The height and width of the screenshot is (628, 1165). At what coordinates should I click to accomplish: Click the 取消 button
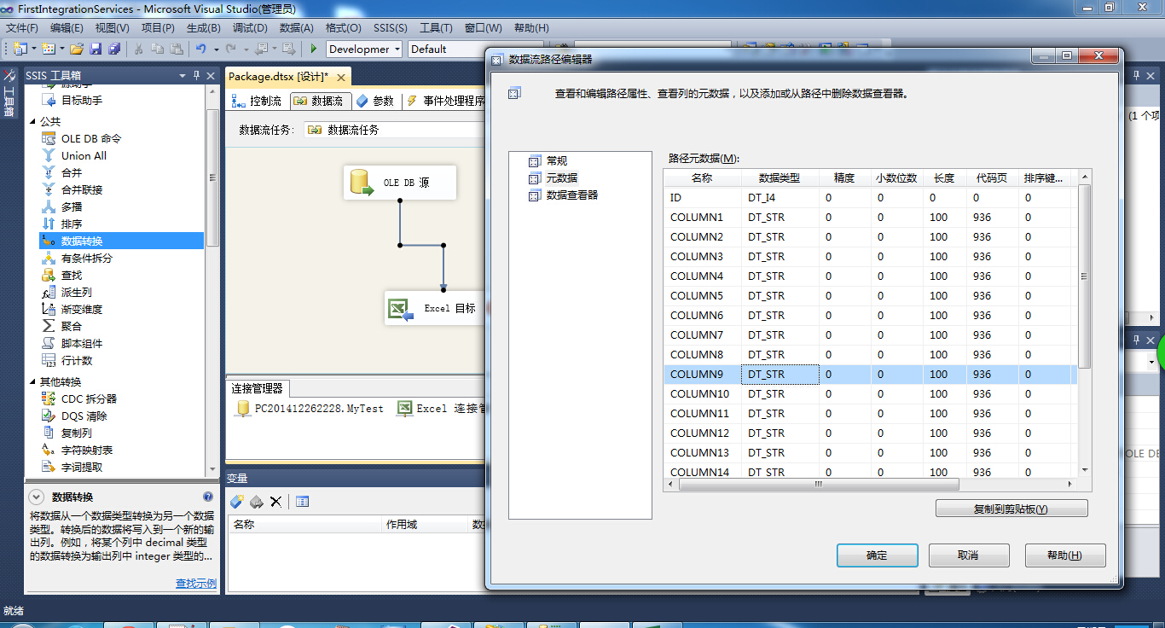[x=968, y=555]
